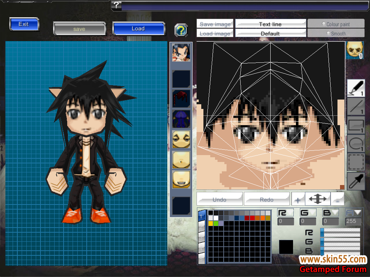Pick the dark navy blue palette swatch
Image resolution: width=370 pixels, height=277 pixels.
pos(237,218)
